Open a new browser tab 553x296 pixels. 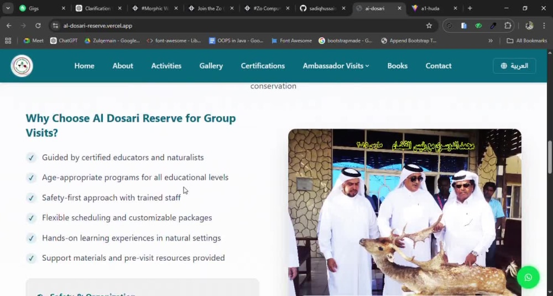click(x=469, y=8)
